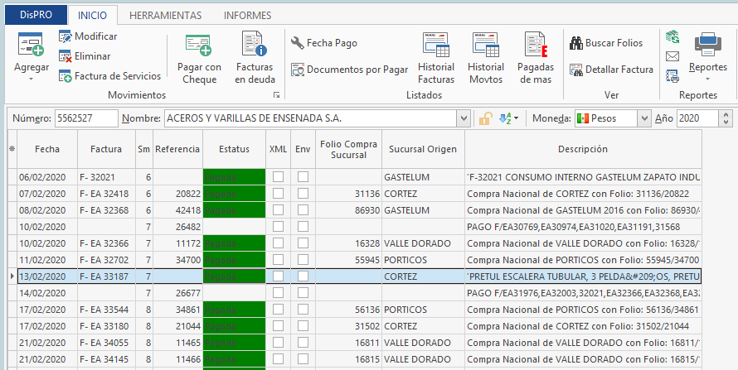Click Buscar Folios binoculars

point(606,43)
